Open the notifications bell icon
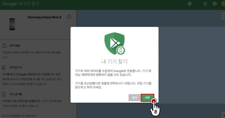Screen dimensions: 225x118 coord(215,4)
